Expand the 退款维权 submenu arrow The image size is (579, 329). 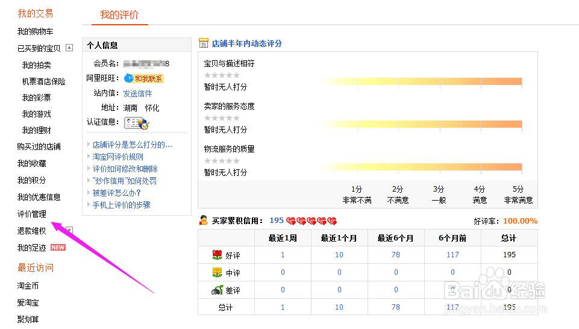69,230
